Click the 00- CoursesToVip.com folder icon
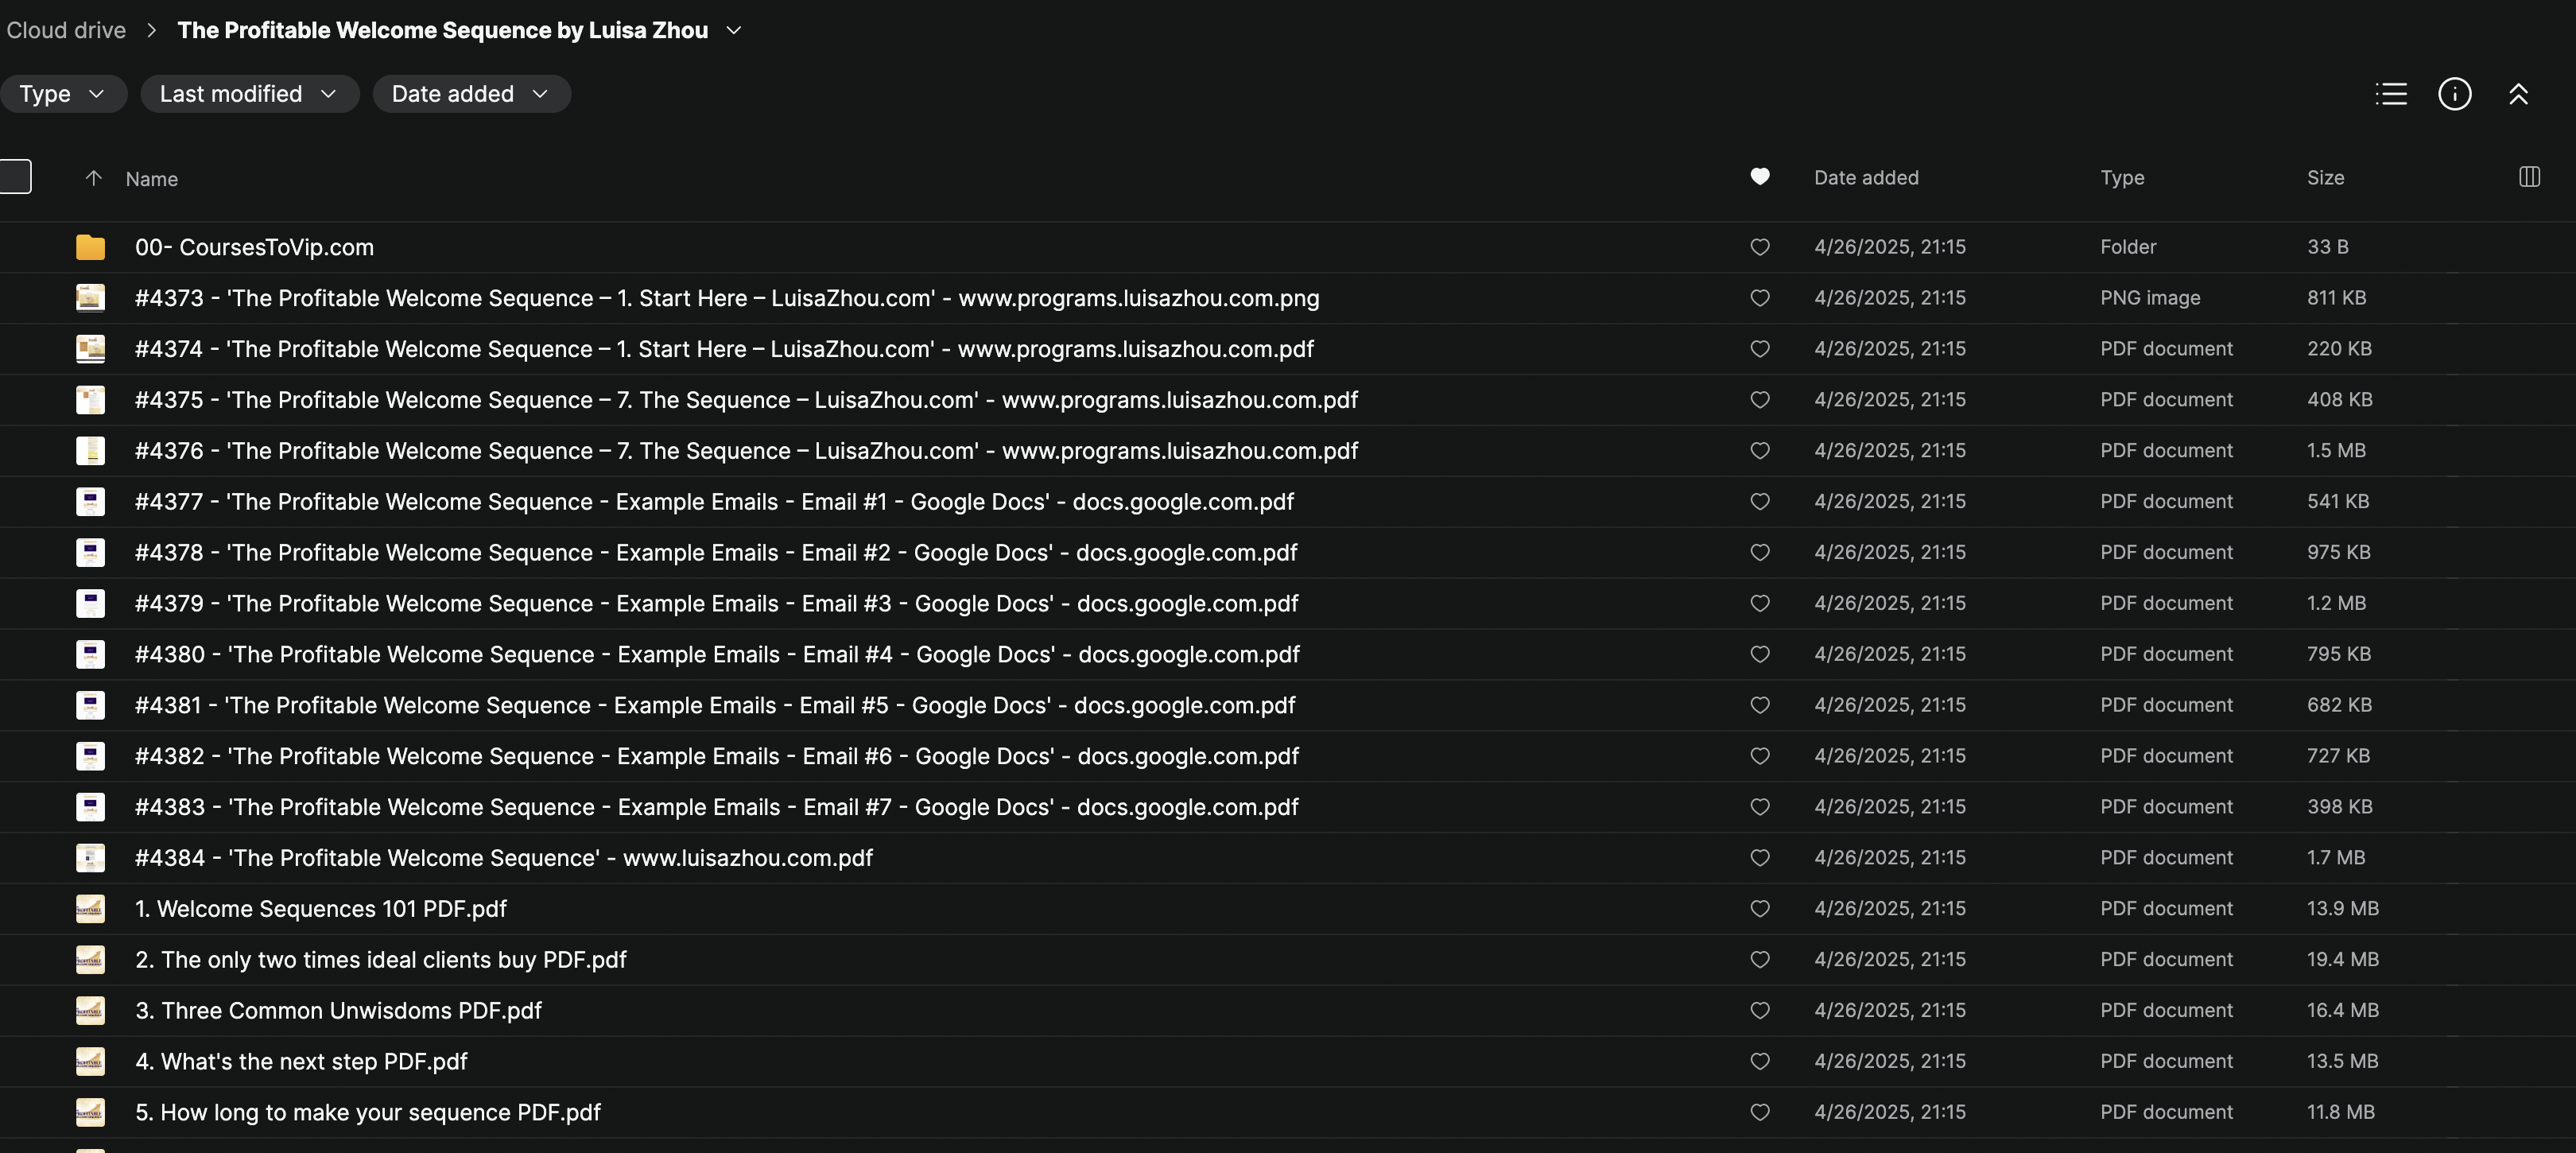 [x=90, y=247]
